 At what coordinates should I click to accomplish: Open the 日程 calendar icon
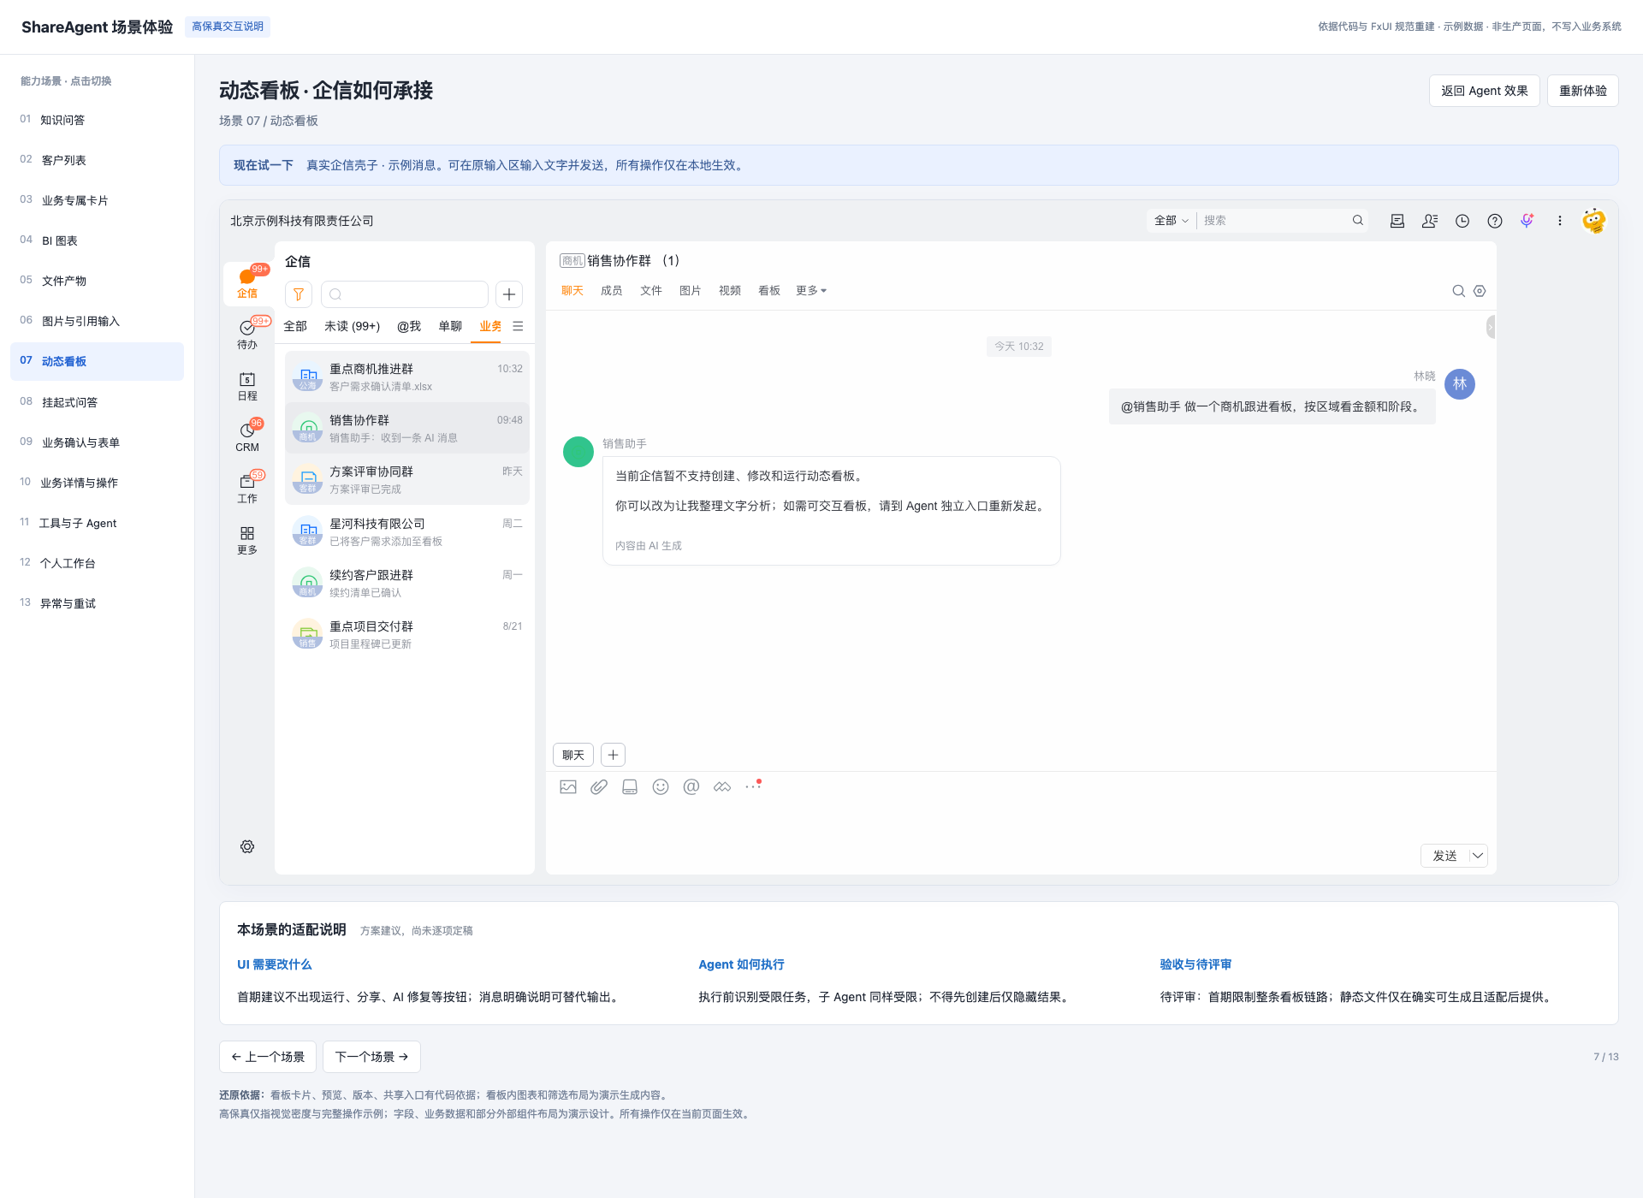tap(247, 386)
